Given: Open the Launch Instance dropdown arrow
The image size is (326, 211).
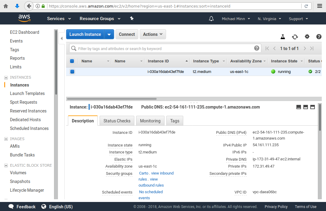Looking at the screenshot, I should [x=109, y=34].
